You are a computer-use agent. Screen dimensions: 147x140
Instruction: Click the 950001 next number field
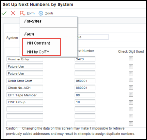pos(85,81)
